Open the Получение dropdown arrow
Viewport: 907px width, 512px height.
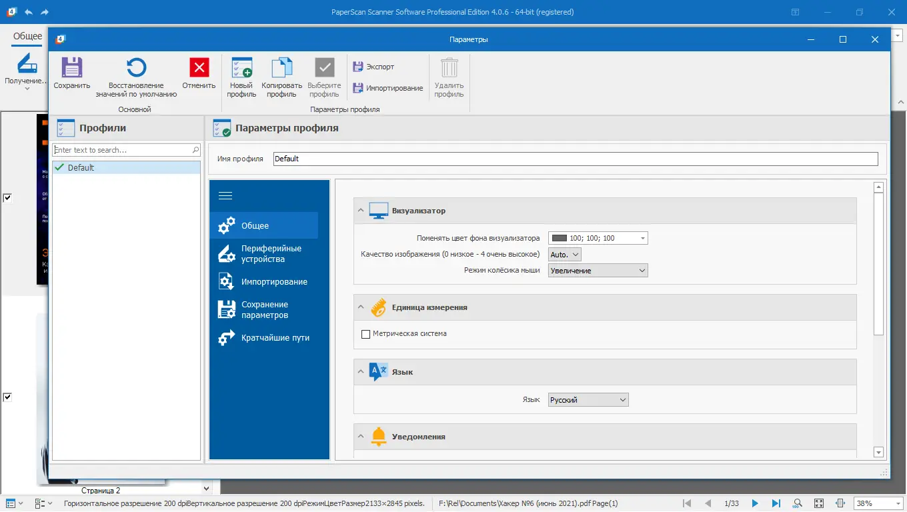pos(27,89)
